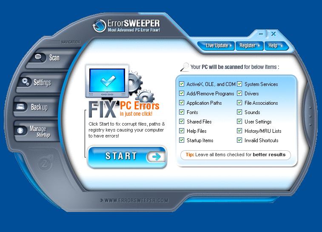
Task: Uncheck the Fonts checkbox
Action: point(182,112)
